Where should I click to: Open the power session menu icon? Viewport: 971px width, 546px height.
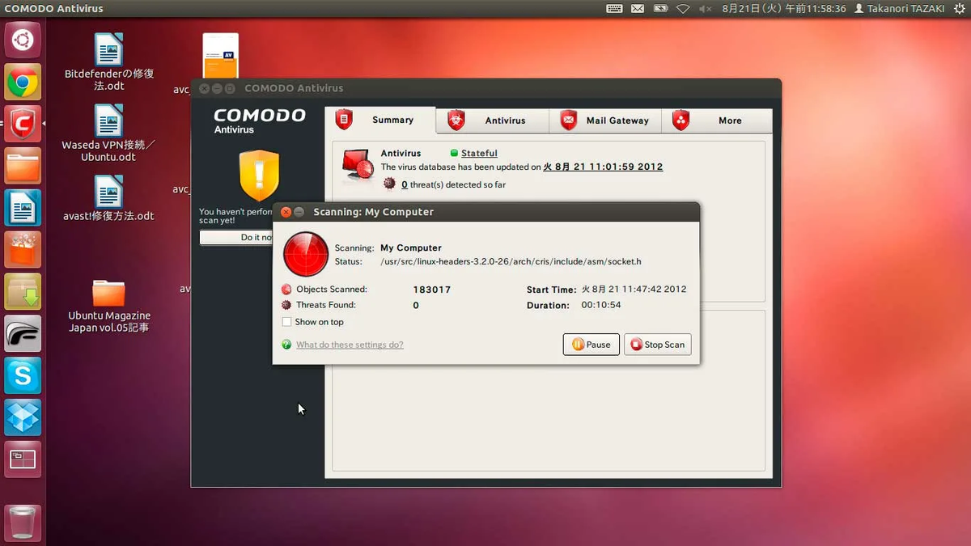click(x=960, y=9)
